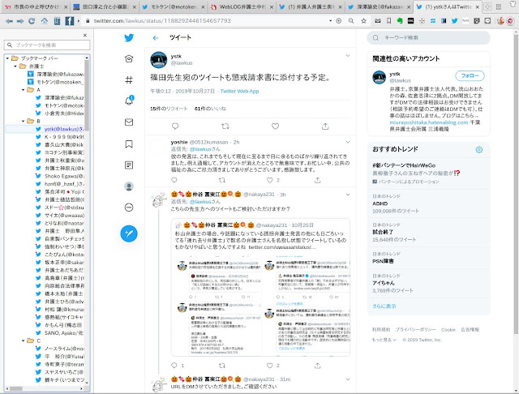
Task: Open the chevron menu on yoshie's reply
Action: (348, 142)
